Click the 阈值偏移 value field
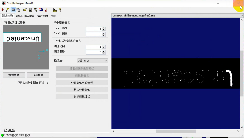Image resolution: width=244 pixels, height=138 pixels. pyautogui.click(x=94, y=52)
